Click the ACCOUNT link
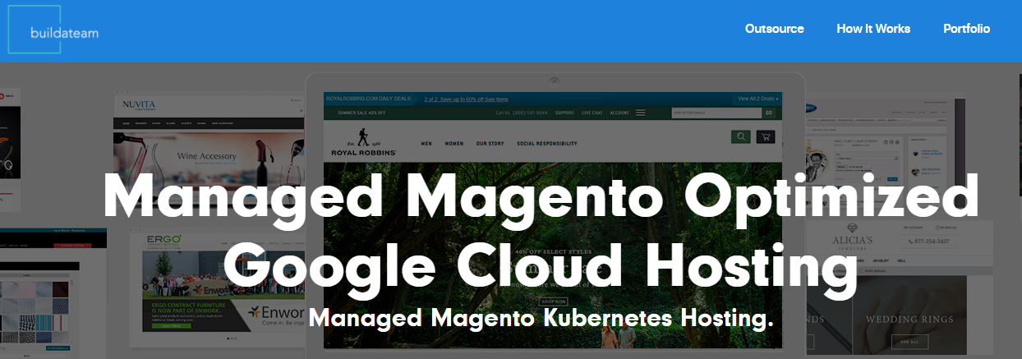Image resolution: width=1022 pixels, height=359 pixels. [619, 113]
